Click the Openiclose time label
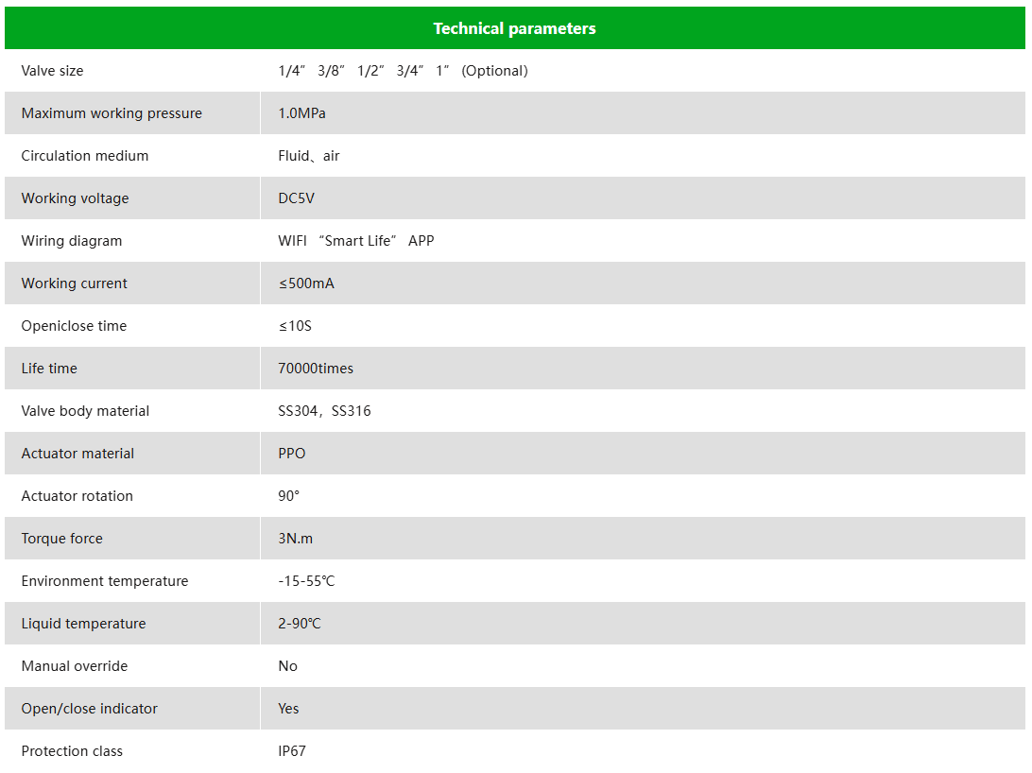This screenshot has width=1032, height=773. click(74, 326)
